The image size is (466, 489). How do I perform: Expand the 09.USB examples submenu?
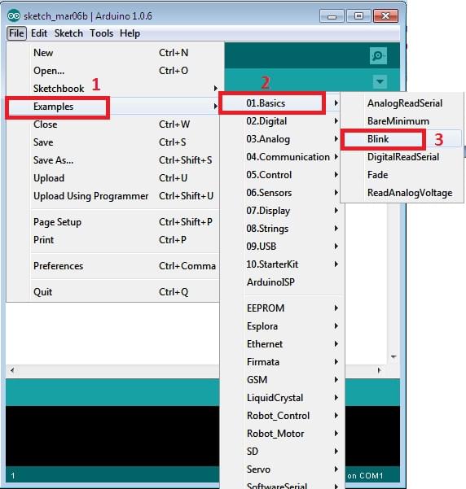point(282,247)
